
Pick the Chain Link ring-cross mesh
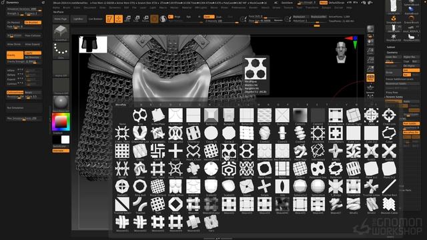click(389, 115)
